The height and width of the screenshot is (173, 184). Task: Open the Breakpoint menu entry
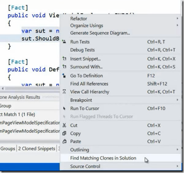pyautogui.click(x=120, y=100)
